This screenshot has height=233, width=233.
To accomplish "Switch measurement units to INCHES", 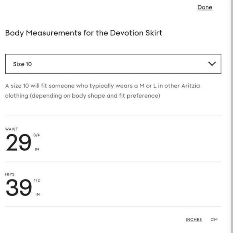I will tap(194, 219).
